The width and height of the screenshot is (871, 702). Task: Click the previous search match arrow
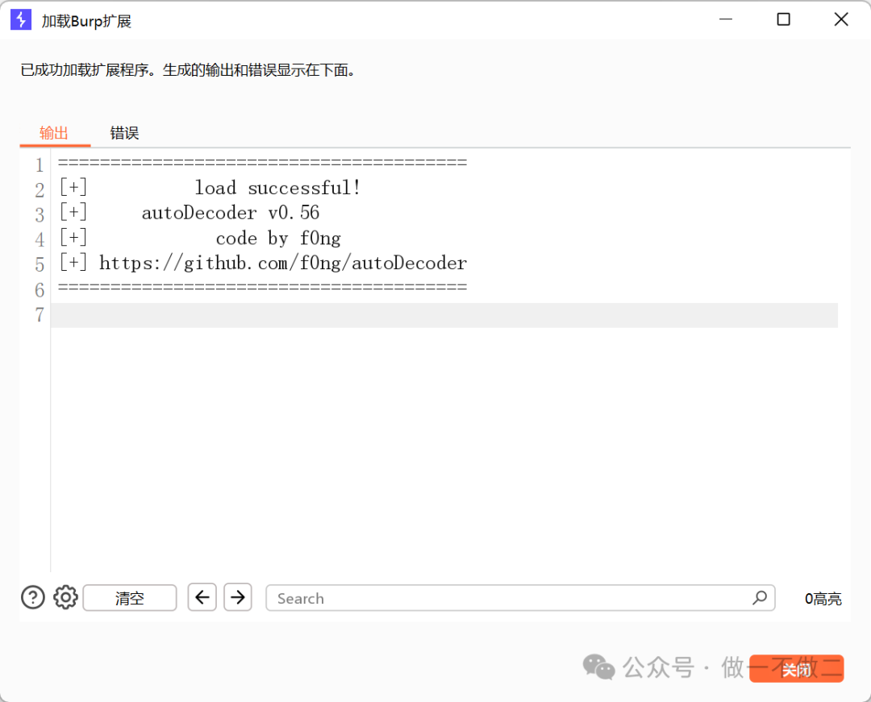[x=202, y=597]
